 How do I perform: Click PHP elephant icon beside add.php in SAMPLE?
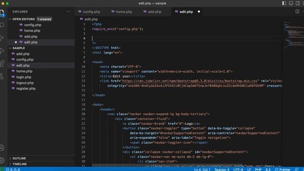tap(13, 54)
